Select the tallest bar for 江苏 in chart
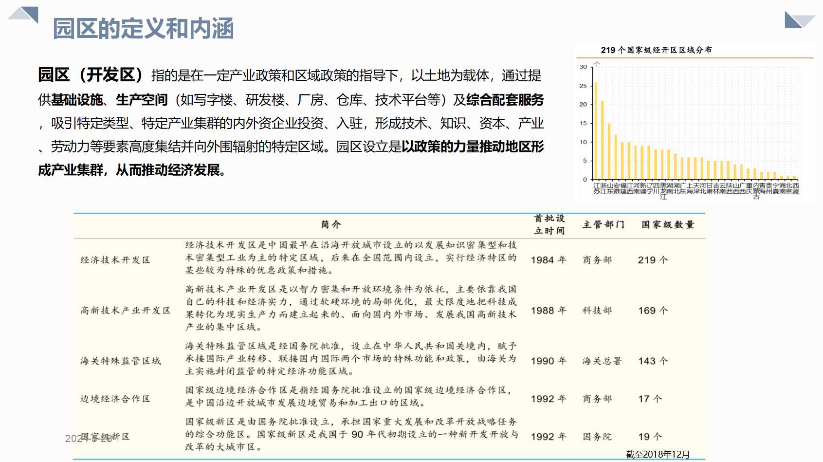Viewport: 823px width, 462px height. pos(596,131)
